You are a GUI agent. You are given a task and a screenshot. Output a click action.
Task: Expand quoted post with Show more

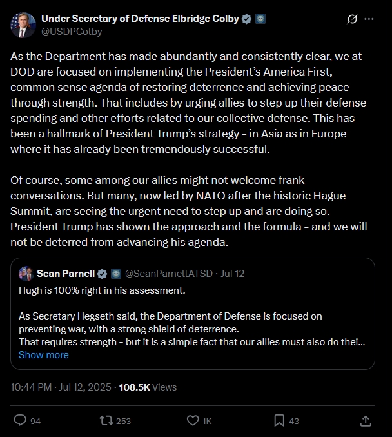pyautogui.click(x=43, y=354)
